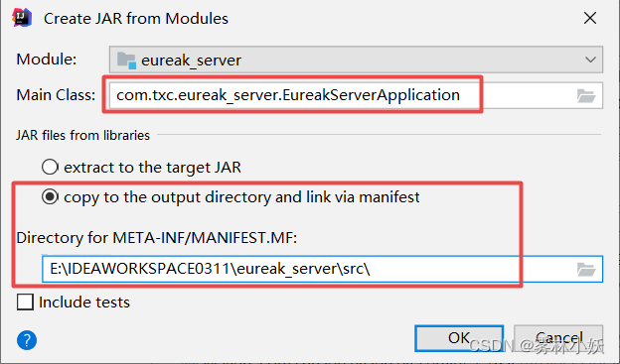The height and width of the screenshot is (364, 620).
Task: Click the 'Directory for META-INF/MANIFEST.MF:' label
Action: [x=157, y=238]
